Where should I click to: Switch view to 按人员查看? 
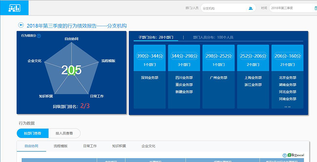[64, 133]
